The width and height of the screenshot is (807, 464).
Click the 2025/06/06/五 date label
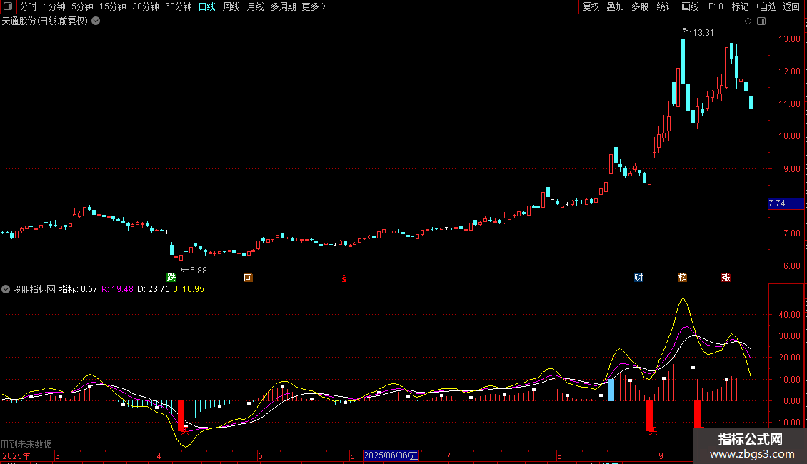click(x=391, y=455)
